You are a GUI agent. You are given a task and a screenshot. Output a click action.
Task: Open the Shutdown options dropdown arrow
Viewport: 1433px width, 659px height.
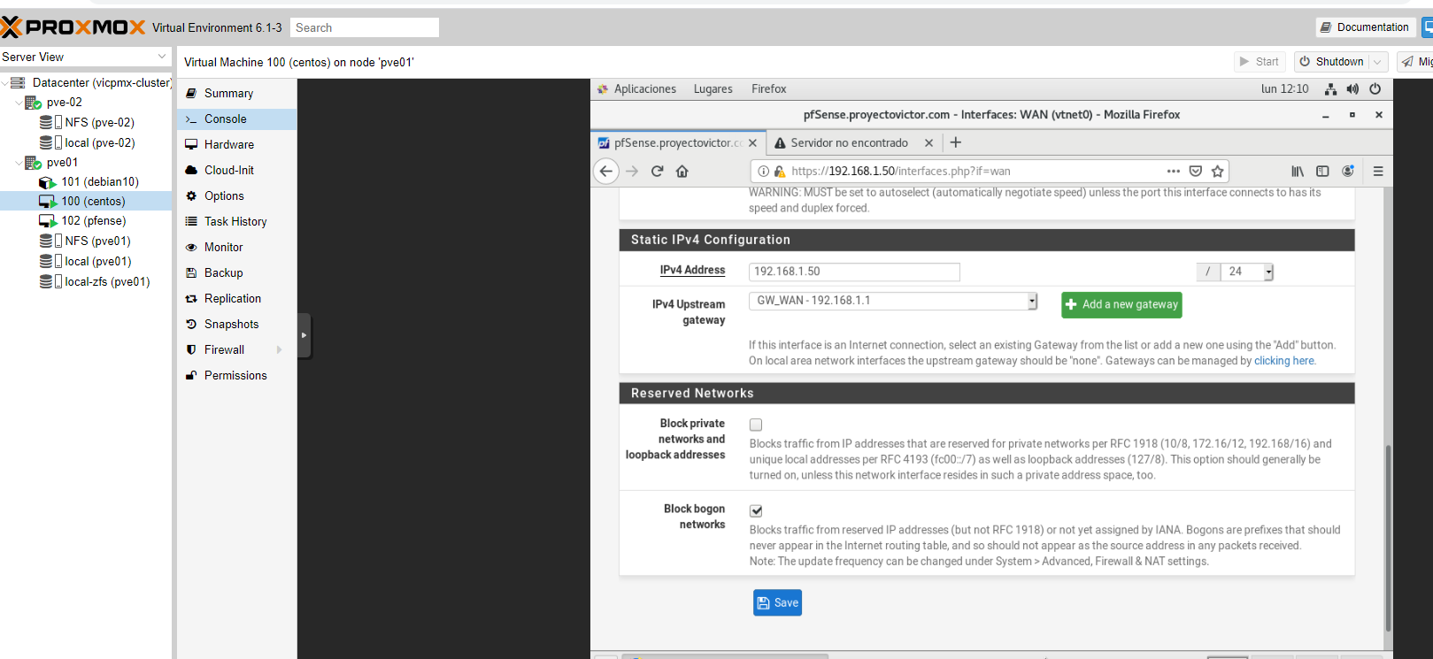pyautogui.click(x=1378, y=62)
